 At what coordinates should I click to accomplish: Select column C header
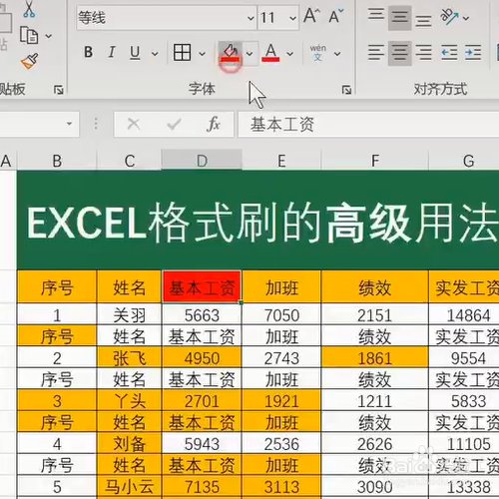(130, 161)
